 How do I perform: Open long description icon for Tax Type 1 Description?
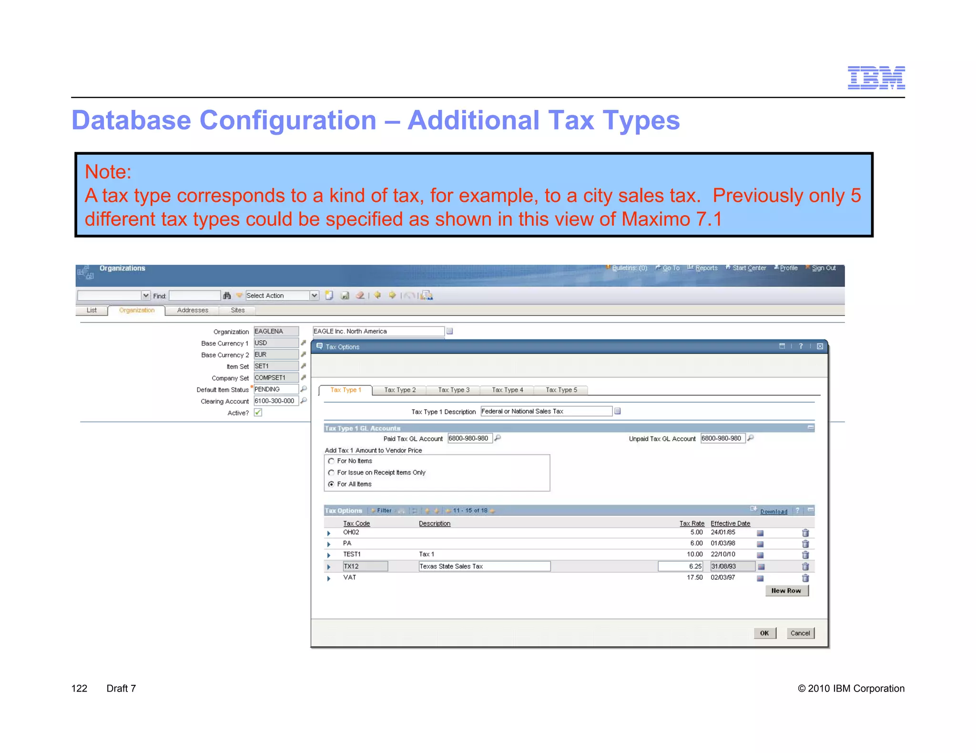pos(618,411)
